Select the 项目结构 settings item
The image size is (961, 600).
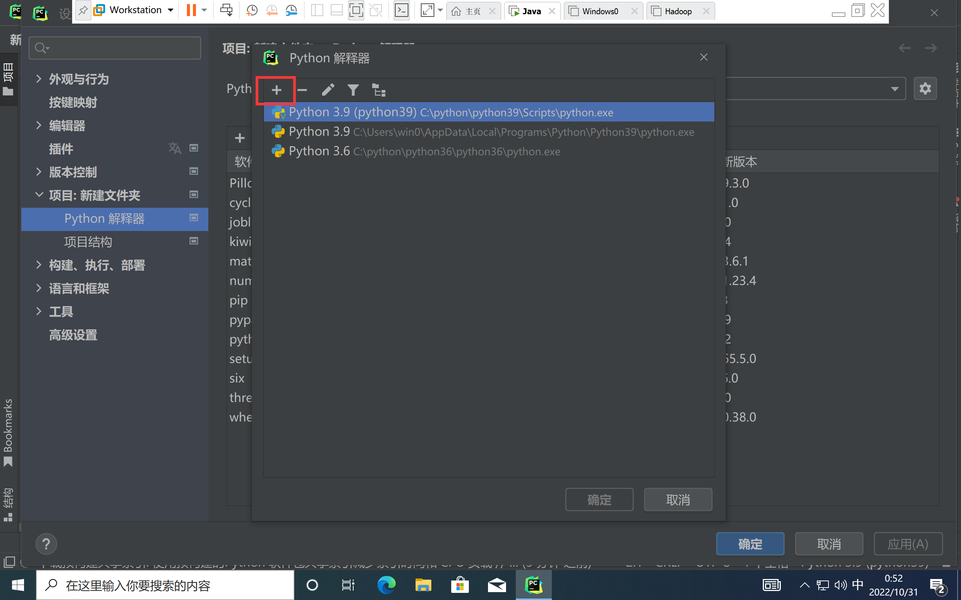click(88, 241)
